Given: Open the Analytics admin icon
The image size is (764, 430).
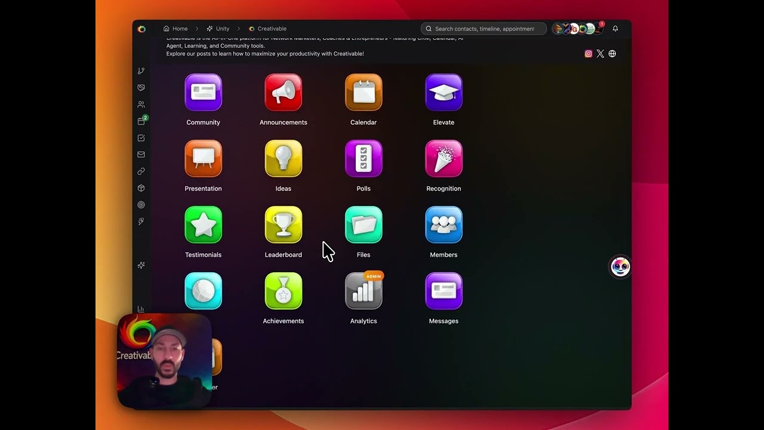Looking at the screenshot, I should (363, 291).
